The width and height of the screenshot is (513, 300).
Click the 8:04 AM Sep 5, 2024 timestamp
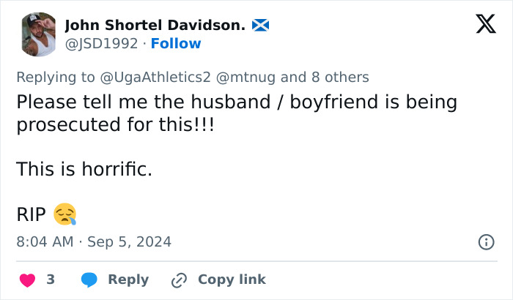click(x=94, y=241)
